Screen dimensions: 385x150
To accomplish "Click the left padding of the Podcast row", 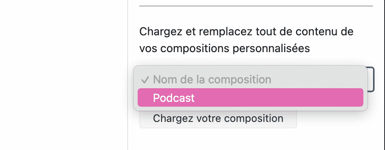I will (145, 97).
